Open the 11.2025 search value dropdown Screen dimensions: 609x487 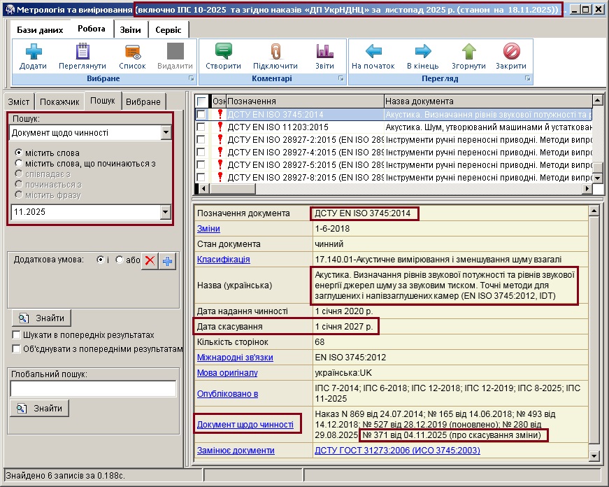click(x=166, y=212)
